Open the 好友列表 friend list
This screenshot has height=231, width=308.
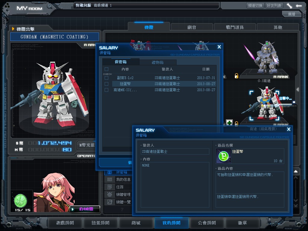274,6
